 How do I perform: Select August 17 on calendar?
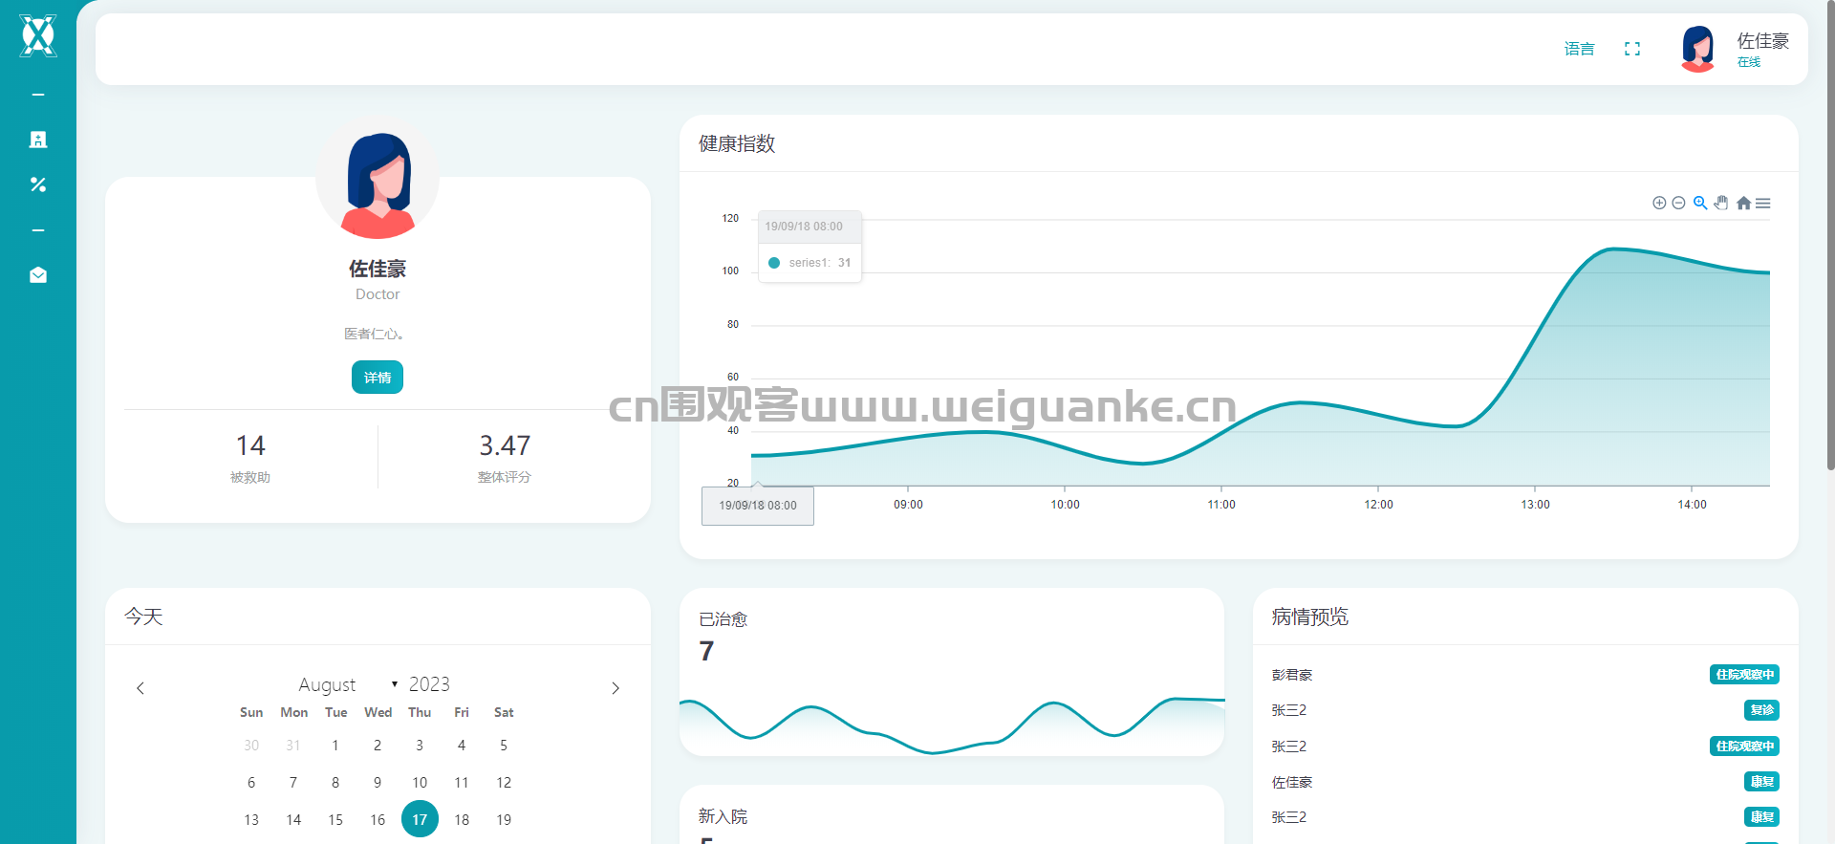(420, 819)
